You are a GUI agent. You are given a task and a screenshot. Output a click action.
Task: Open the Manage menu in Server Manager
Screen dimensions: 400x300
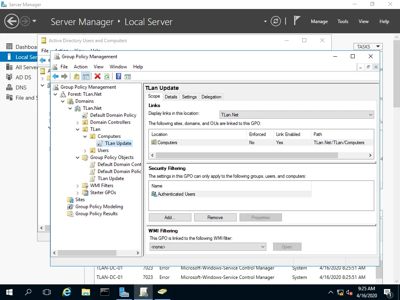coord(319,21)
